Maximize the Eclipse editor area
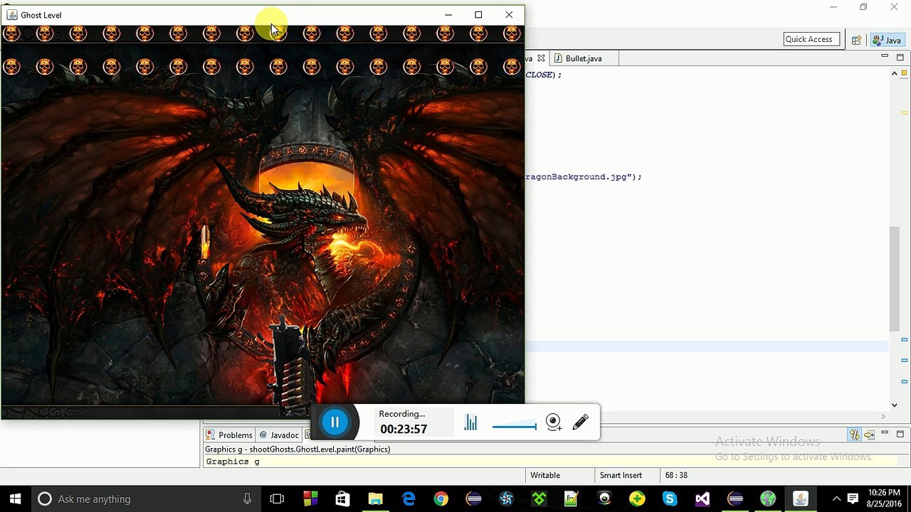The image size is (911, 512). (x=900, y=57)
